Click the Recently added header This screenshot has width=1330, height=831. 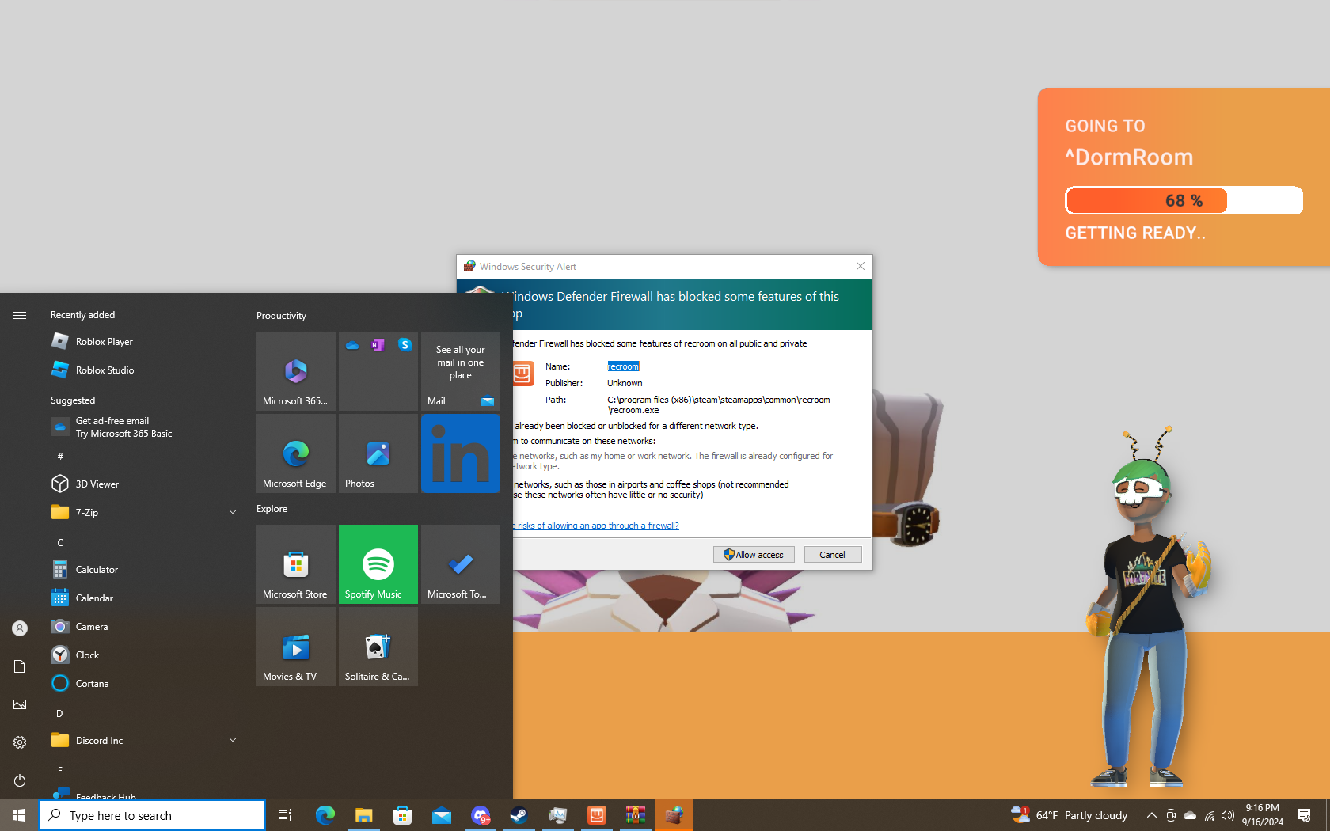(83, 315)
